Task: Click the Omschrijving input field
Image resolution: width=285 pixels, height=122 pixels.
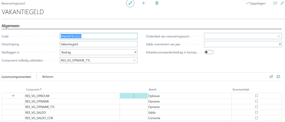Action: (x=98, y=44)
